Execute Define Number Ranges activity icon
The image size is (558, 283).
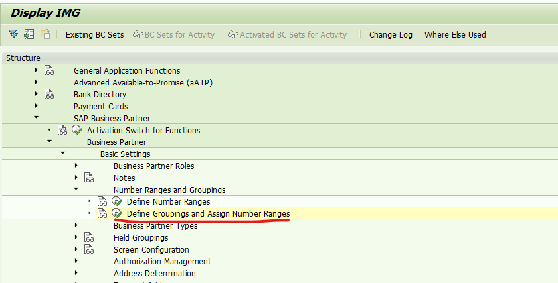(117, 201)
